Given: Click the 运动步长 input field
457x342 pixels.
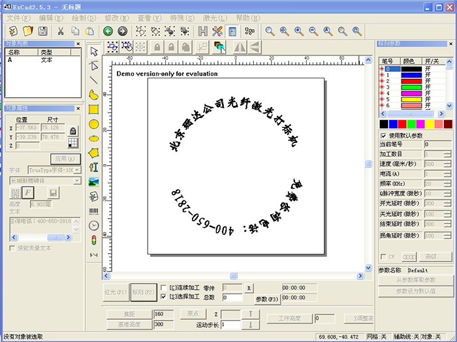Looking at the screenshot, I should click(230, 324).
